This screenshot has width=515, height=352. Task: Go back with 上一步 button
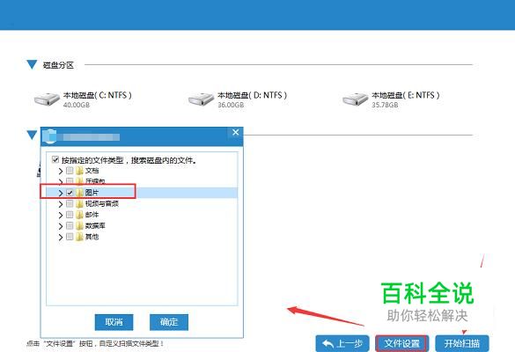click(x=342, y=343)
